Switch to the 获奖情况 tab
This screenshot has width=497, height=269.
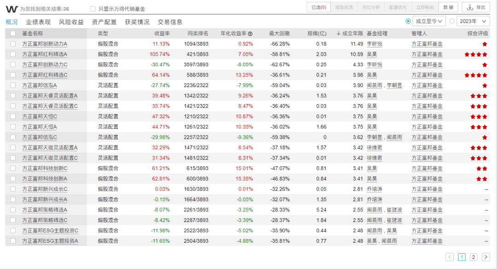[x=137, y=22]
